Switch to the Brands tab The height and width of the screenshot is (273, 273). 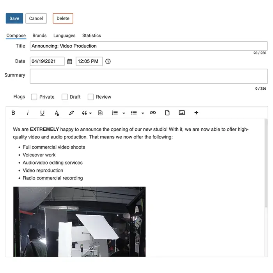coord(39,35)
